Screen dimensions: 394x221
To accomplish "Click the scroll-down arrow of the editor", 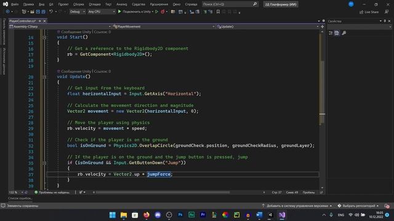I will click(322, 188).
